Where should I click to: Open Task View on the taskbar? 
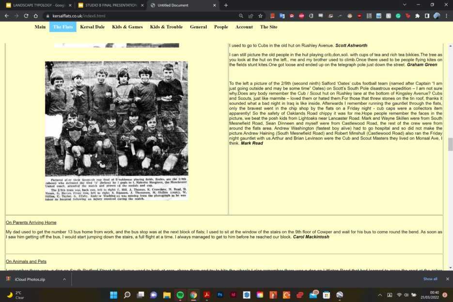pyautogui.click(x=141, y=295)
